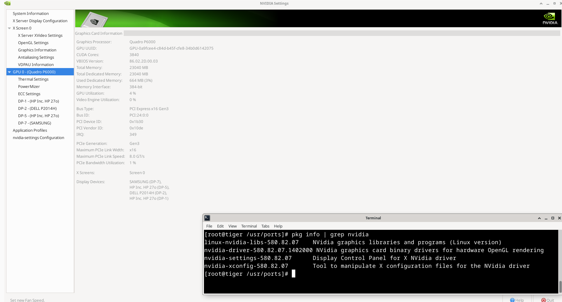This screenshot has width=562, height=302.
Task: Click the 'Set new Fan Speed.' status text
Action: (27, 300)
